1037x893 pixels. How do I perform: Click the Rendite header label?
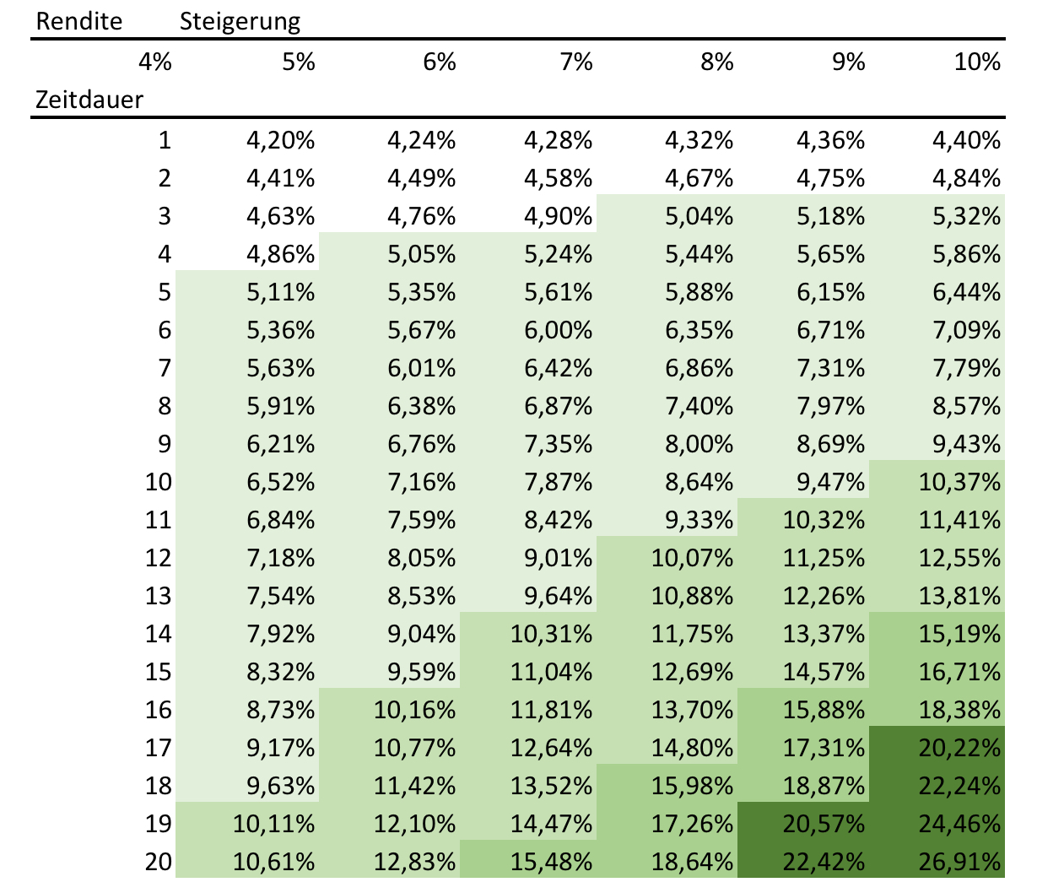tap(79, 21)
